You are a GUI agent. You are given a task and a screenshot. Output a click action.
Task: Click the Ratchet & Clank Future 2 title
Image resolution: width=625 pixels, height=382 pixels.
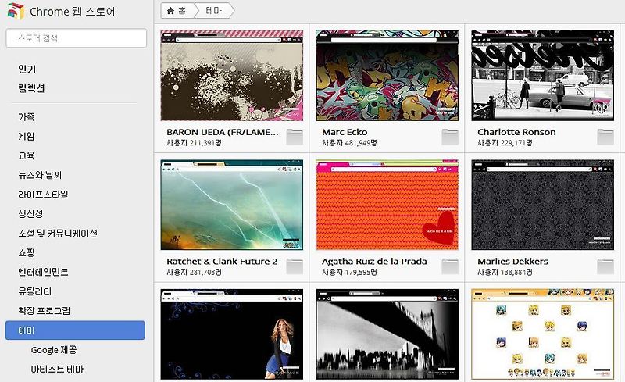[222, 262]
